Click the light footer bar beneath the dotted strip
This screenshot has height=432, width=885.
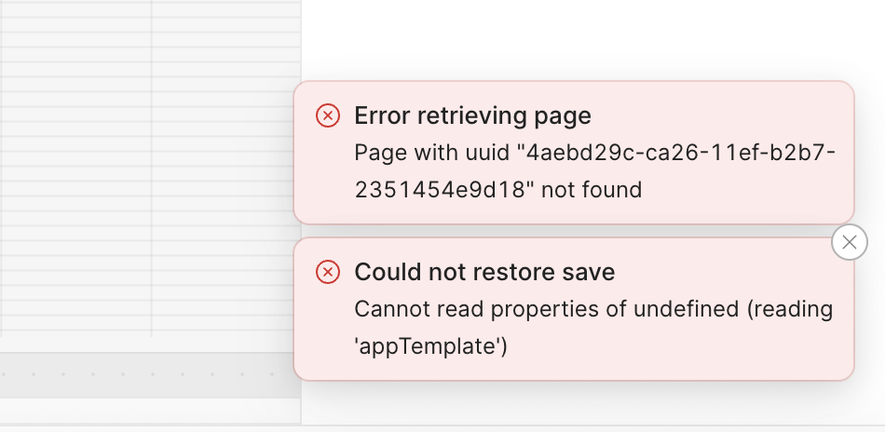click(x=150, y=410)
